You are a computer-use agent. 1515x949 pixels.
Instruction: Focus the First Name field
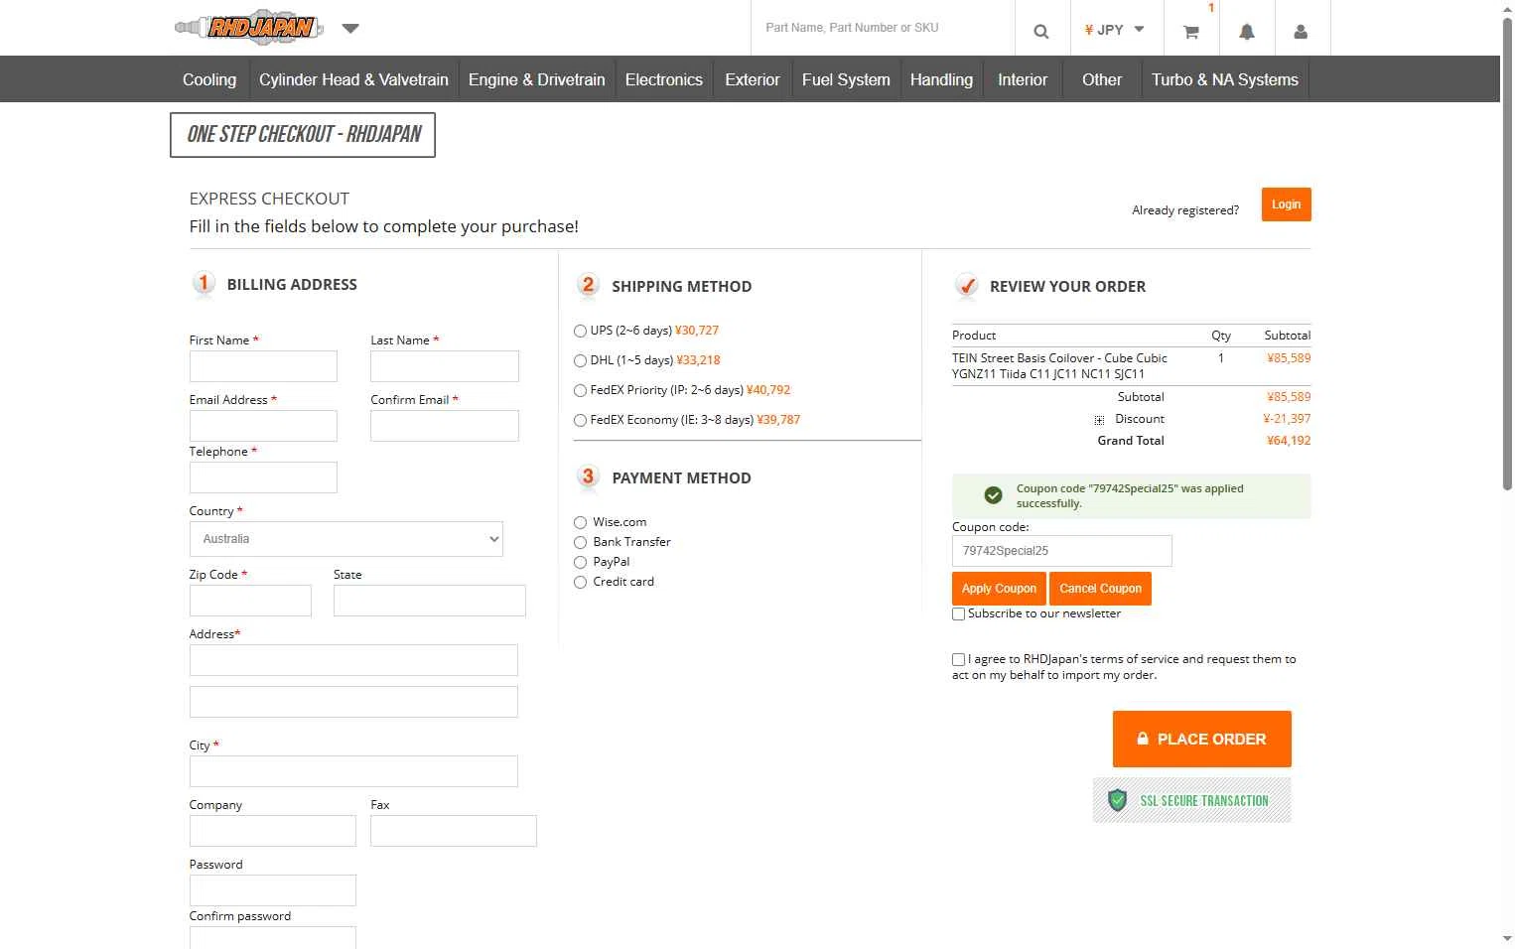263,366
